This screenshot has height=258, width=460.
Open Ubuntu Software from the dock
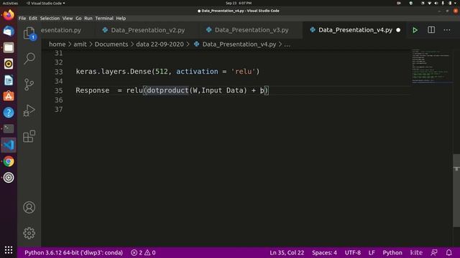tap(9, 96)
